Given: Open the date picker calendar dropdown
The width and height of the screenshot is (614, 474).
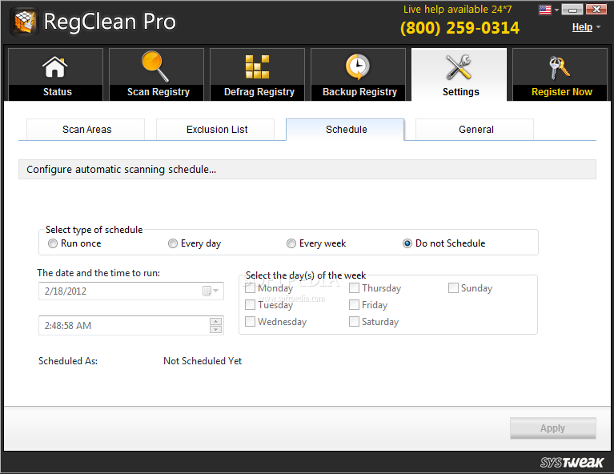Looking at the screenshot, I should (211, 291).
